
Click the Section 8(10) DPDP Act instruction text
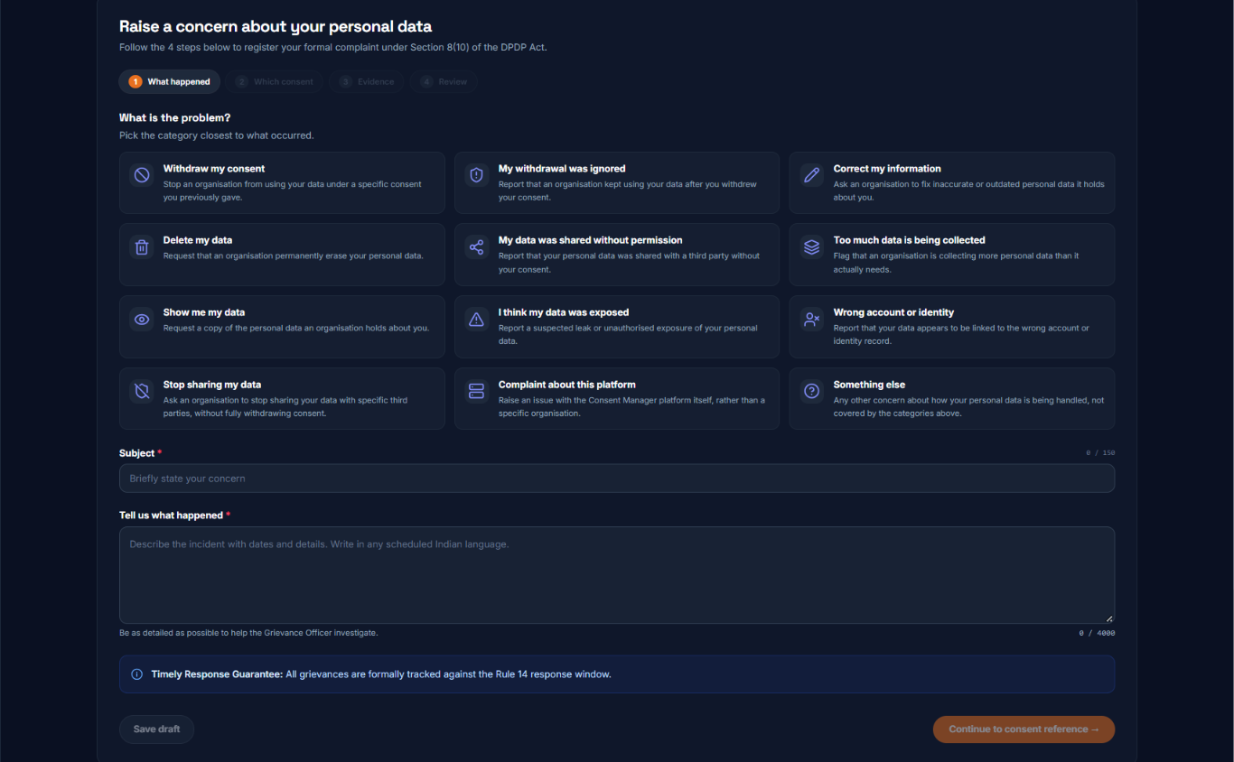pyautogui.click(x=333, y=47)
